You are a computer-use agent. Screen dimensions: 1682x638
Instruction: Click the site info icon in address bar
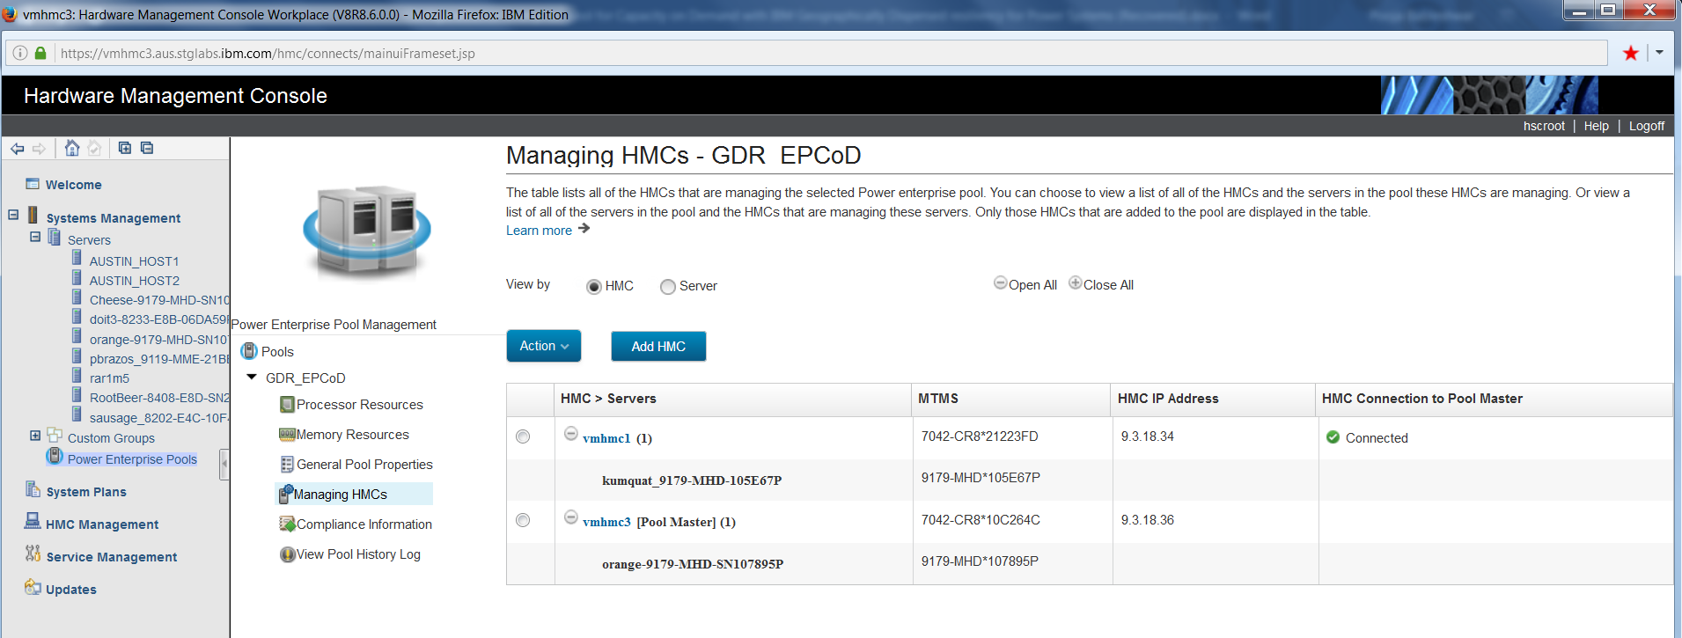tap(20, 53)
